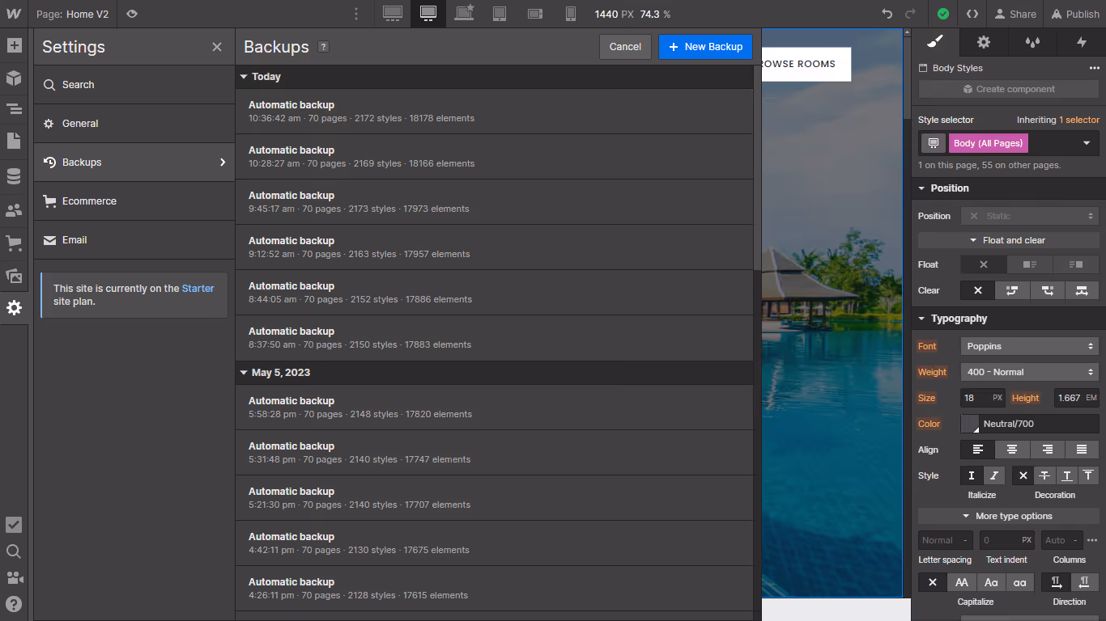Open Search in Settings

point(134,85)
